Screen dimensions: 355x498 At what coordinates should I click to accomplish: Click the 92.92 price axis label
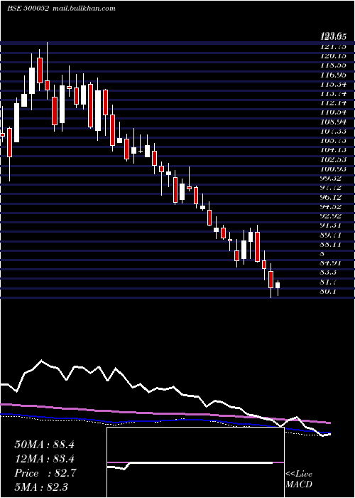(332, 216)
